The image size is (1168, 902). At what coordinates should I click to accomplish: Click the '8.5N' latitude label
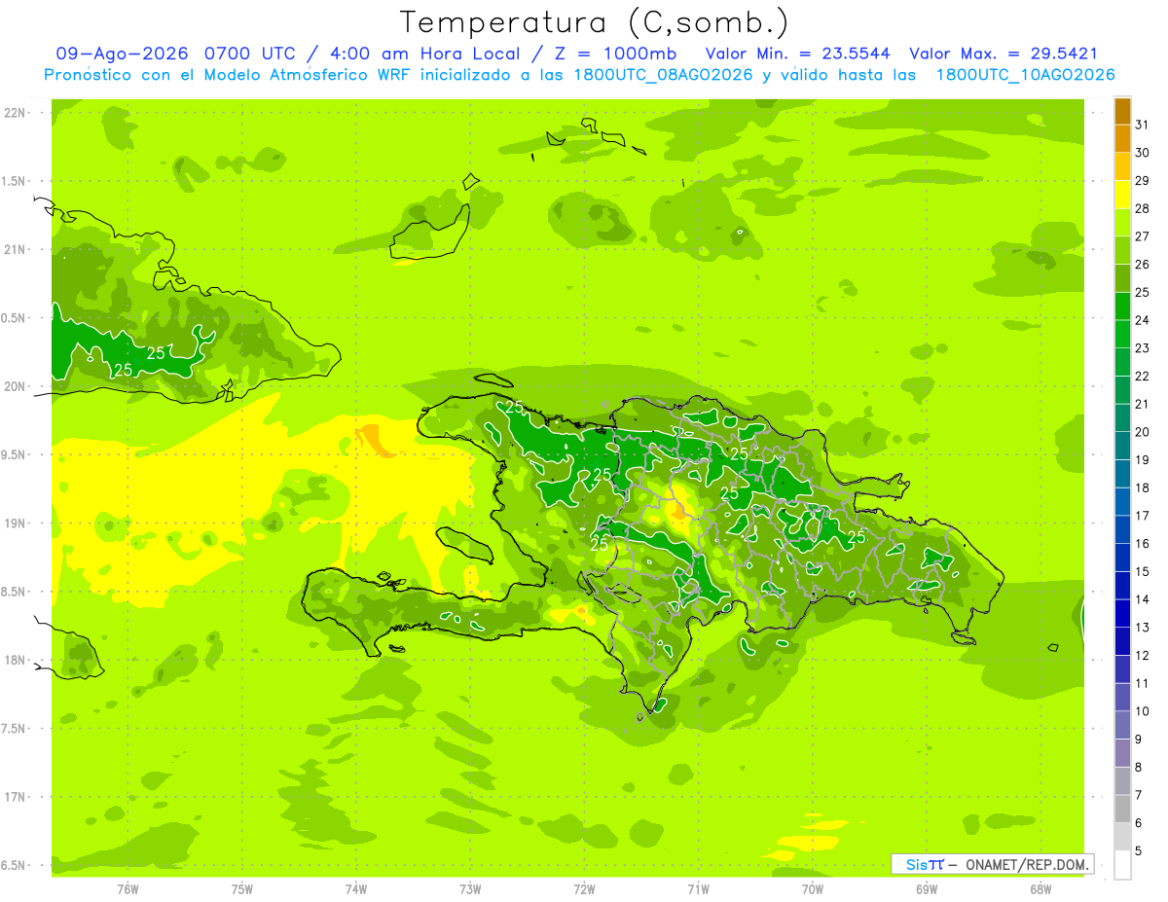pos(14,592)
